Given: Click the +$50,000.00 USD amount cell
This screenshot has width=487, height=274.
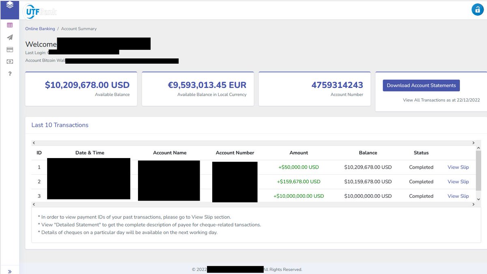Looking at the screenshot, I should 299,167.
